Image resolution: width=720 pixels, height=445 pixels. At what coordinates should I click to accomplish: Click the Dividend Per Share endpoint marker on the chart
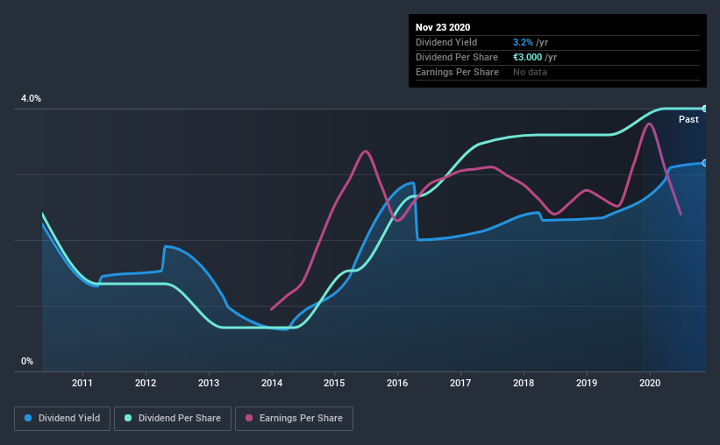point(705,109)
